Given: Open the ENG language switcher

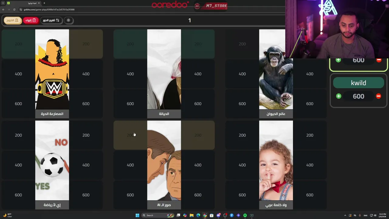Looking at the screenshot, I should [366, 215].
